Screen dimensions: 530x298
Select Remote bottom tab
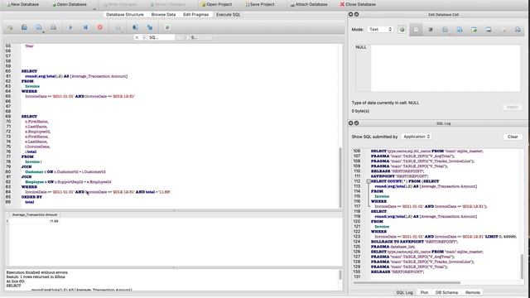click(x=473, y=292)
